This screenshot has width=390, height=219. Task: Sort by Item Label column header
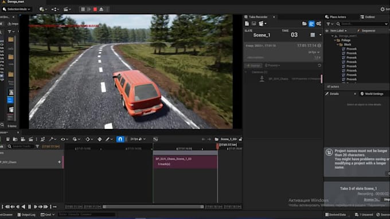click(338, 30)
